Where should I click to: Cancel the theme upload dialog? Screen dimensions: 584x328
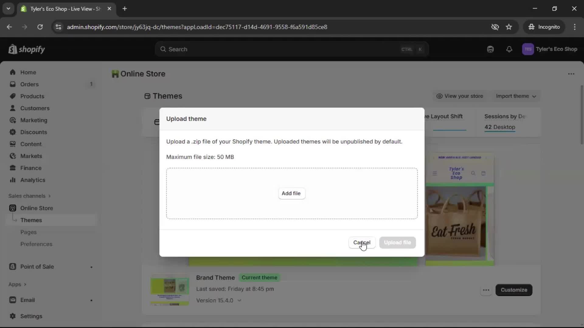[362, 243]
